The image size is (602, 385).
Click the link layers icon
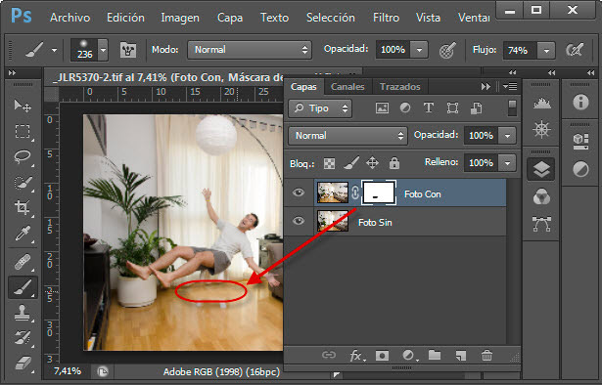coord(329,355)
